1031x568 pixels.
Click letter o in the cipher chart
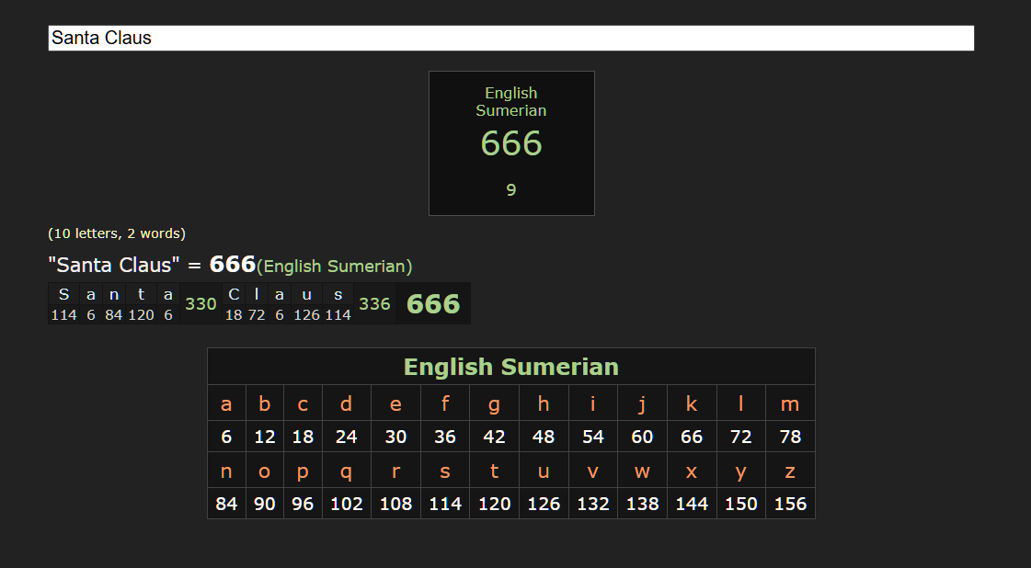(x=264, y=471)
